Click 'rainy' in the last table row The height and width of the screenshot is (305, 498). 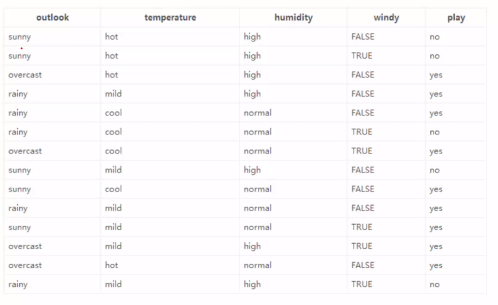pos(18,284)
